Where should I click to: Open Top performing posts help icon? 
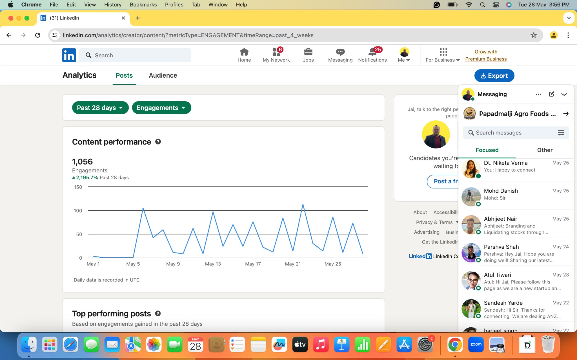[158, 313]
